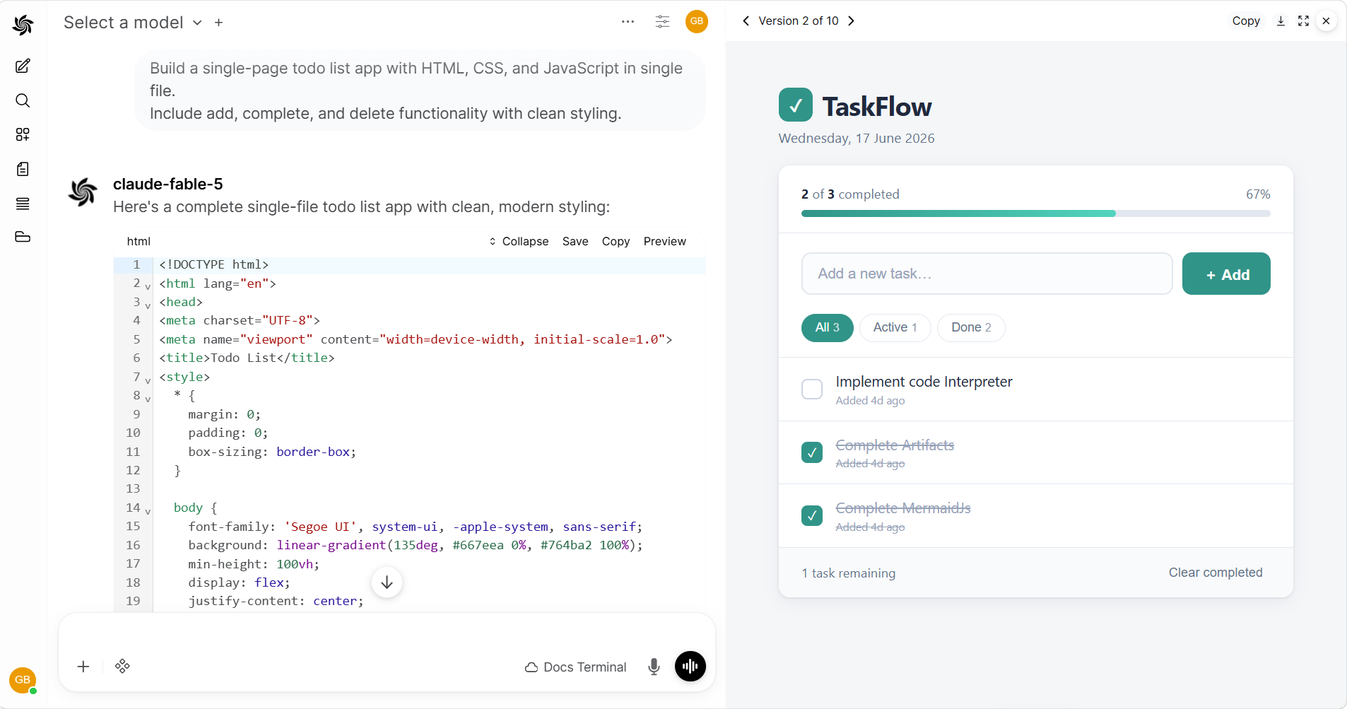The width and height of the screenshot is (1347, 709).
Task: Click the task completion progress bar
Action: (x=1035, y=213)
